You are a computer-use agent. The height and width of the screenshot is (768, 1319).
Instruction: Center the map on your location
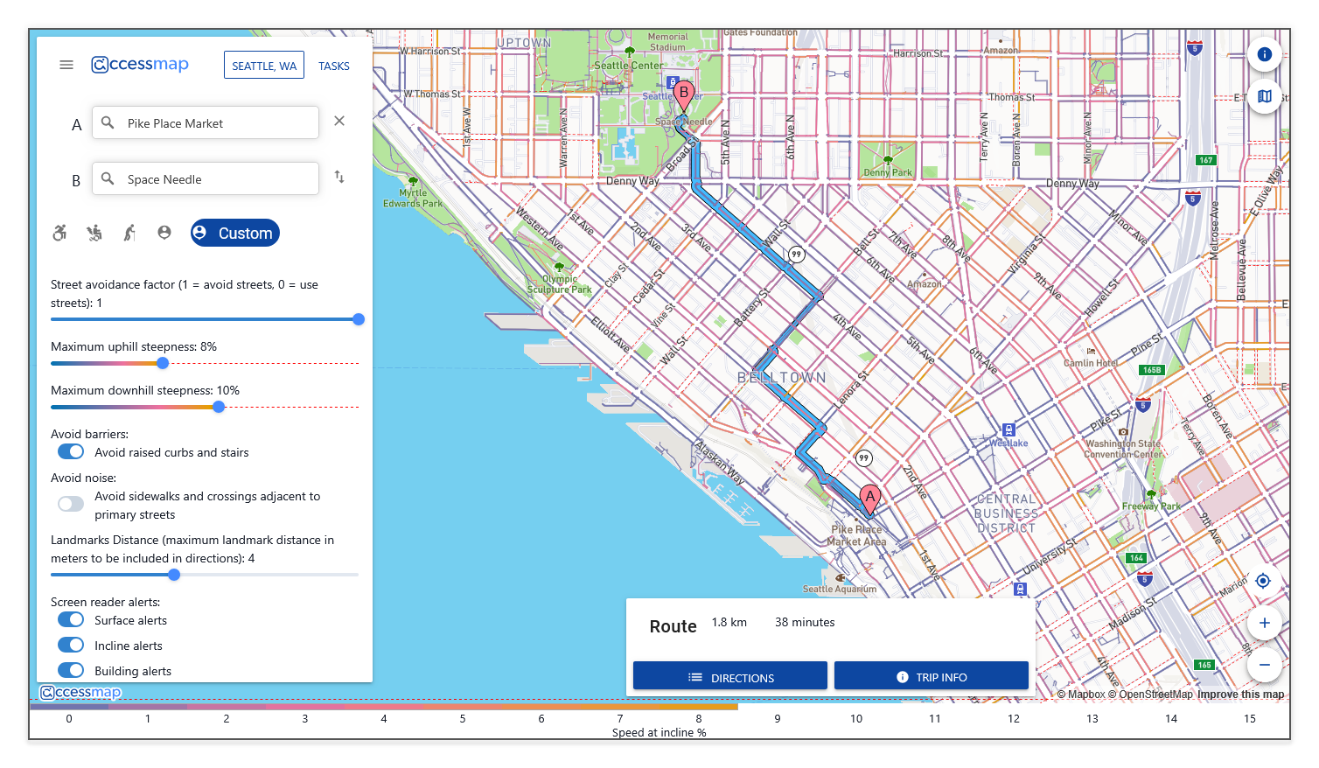(1262, 580)
